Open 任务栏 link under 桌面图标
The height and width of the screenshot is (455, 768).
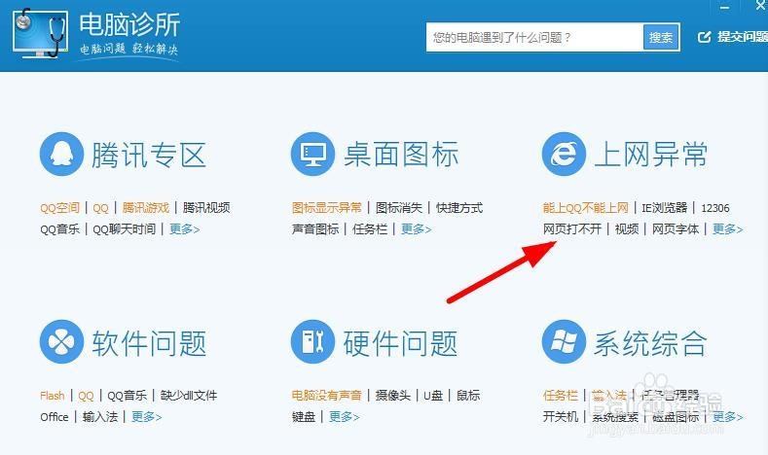[x=370, y=229]
